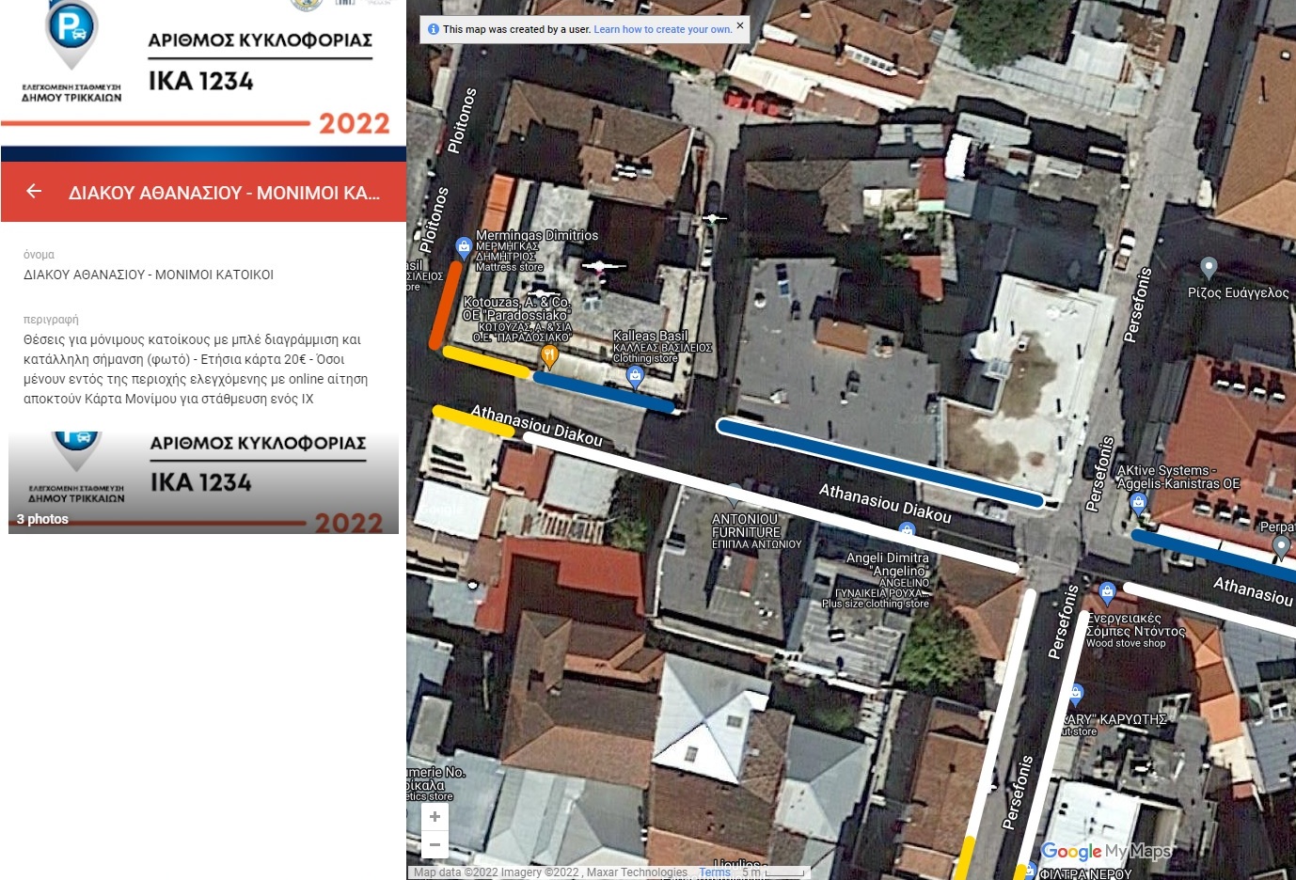The height and width of the screenshot is (880, 1296).
Task: Select the Ρίζος Ευάγγελος gray map pin
Action: click(x=1209, y=268)
